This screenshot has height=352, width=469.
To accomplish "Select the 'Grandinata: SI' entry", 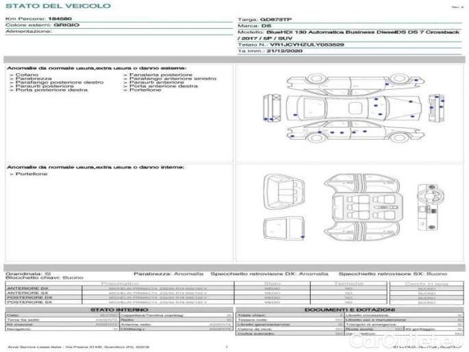I will (x=28, y=274).
